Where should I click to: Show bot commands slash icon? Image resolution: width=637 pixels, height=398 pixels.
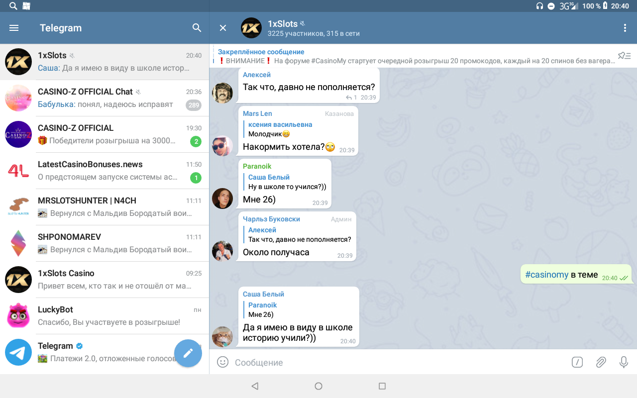(x=577, y=362)
